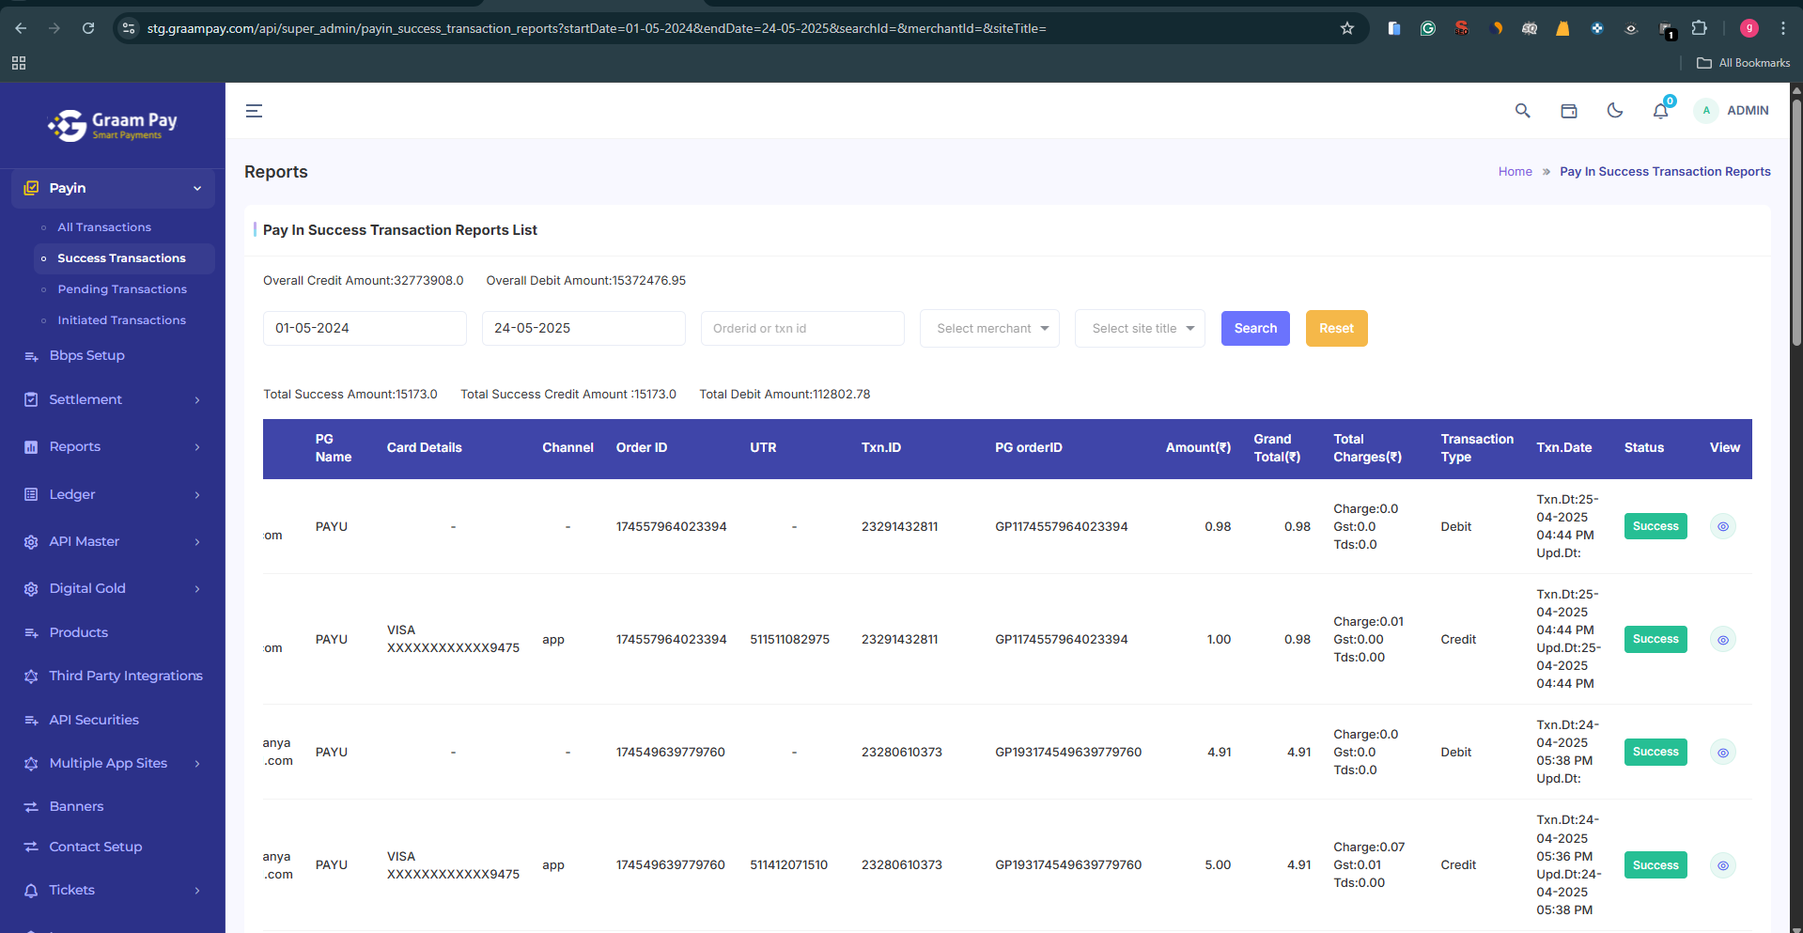Click Order ID 174549639779760 in Debit row

(670, 752)
